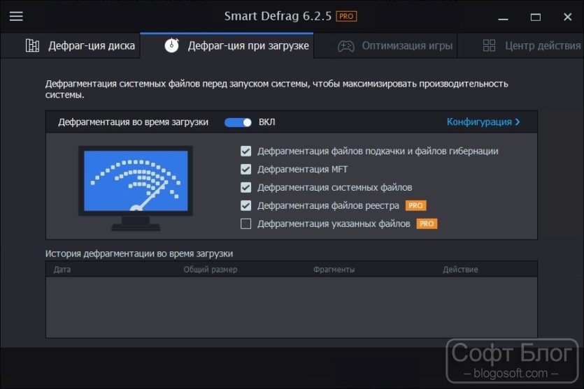The image size is (584, 389).
Task: Select Дефраг-ция при загрузке tab
Action: (227, 45)
